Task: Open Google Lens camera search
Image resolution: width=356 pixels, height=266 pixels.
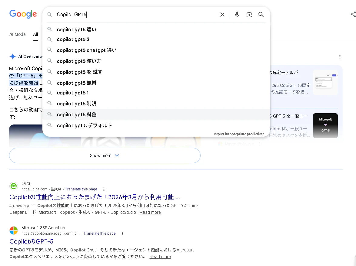Action: 249,14
